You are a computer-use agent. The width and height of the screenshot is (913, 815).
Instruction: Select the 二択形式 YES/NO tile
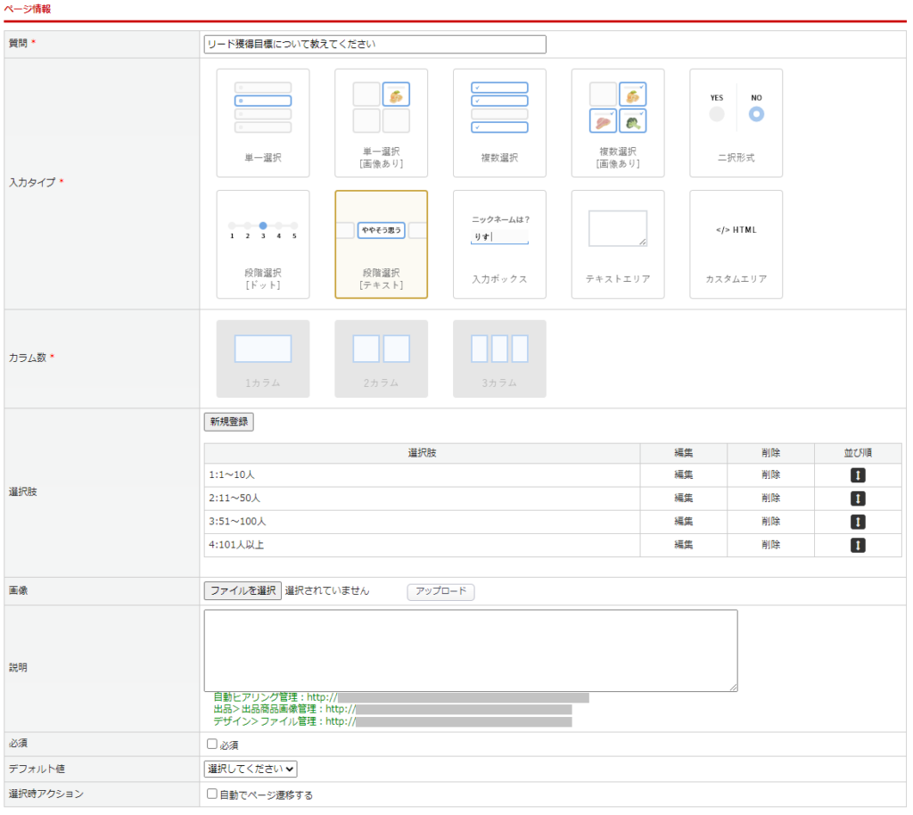tap(736, 123)
